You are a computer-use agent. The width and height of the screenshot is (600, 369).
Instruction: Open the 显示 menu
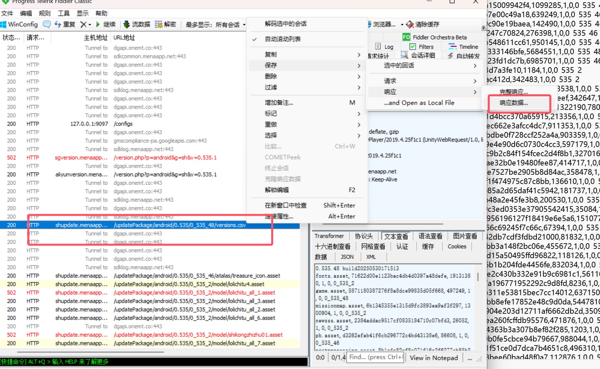coord(82,13)
